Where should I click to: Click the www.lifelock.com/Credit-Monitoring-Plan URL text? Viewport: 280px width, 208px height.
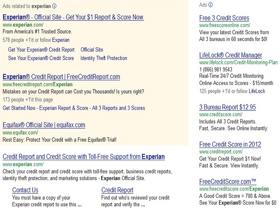pos(238,63)
